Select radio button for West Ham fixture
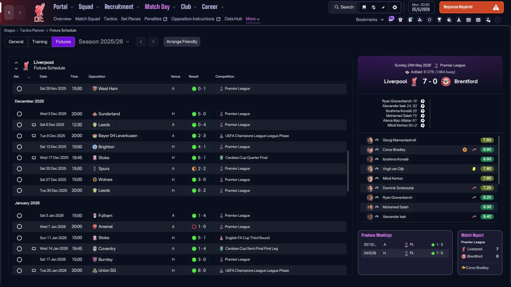Viewport: 511px width, 287px height. click(19, 89)
